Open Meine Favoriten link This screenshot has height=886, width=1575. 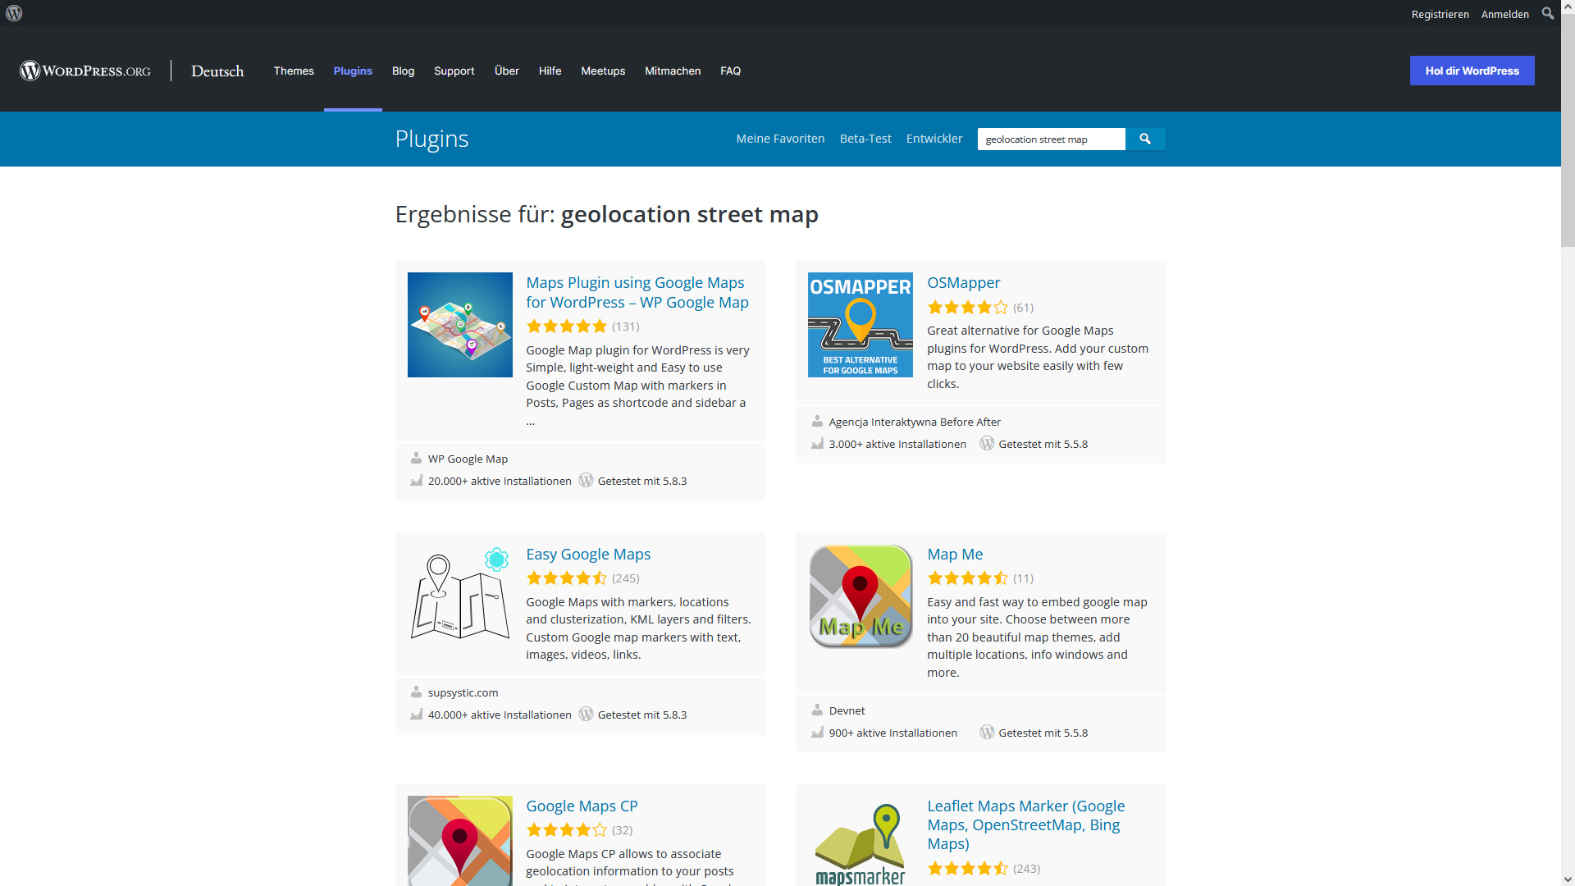(780, 139)
